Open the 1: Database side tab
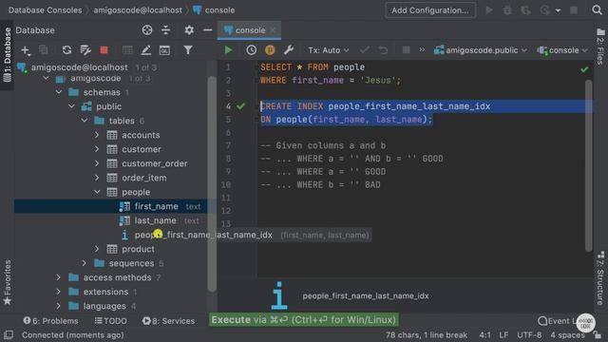608x342 pixels. pyautogui.click(x=7, y=55)
